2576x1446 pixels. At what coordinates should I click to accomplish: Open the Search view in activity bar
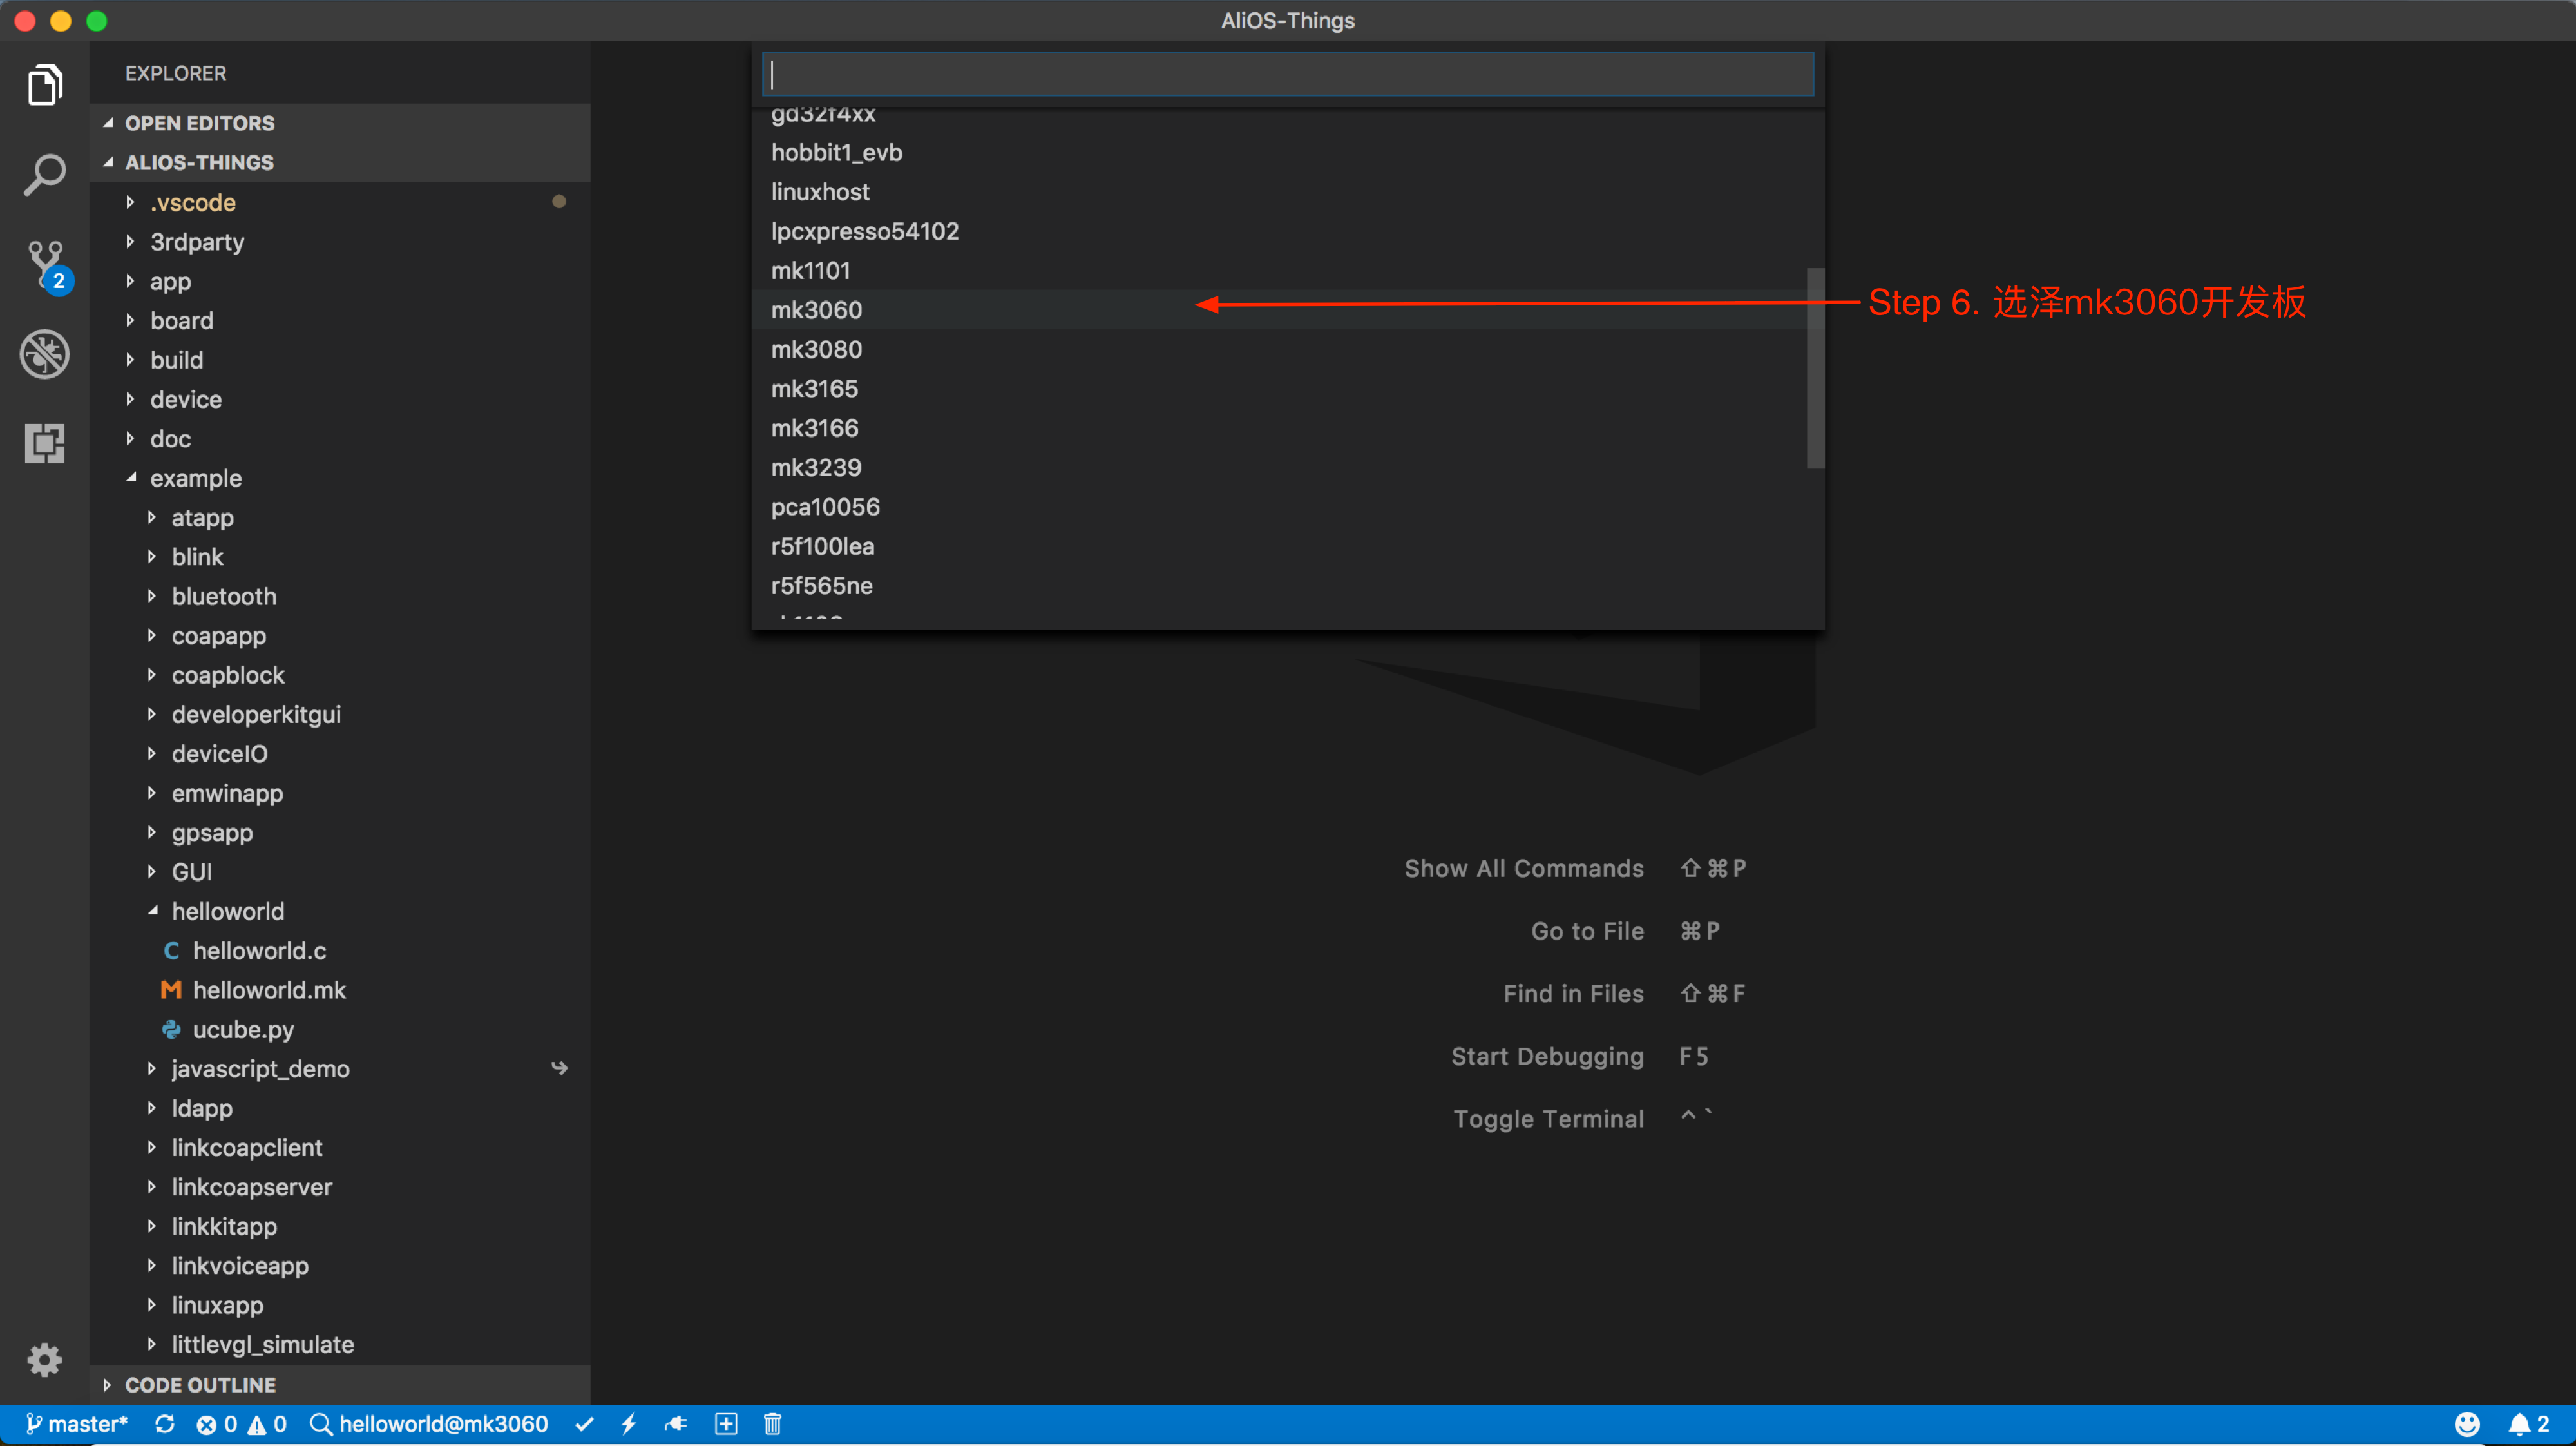coord(45,174)
